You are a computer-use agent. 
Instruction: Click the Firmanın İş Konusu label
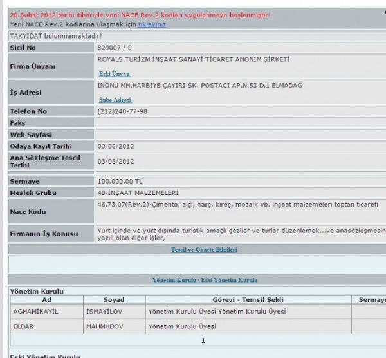(44, 234)
